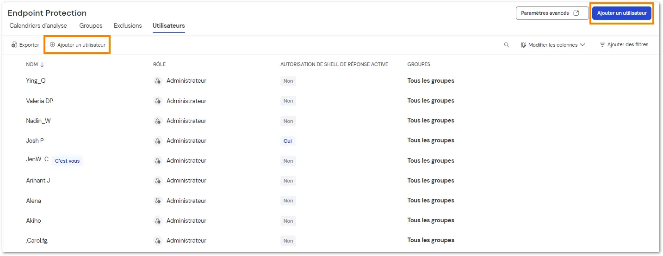Click the Autorisation de shell column header
The width and height of the screenshot is (663, 256).
click(x=334, y=64)
